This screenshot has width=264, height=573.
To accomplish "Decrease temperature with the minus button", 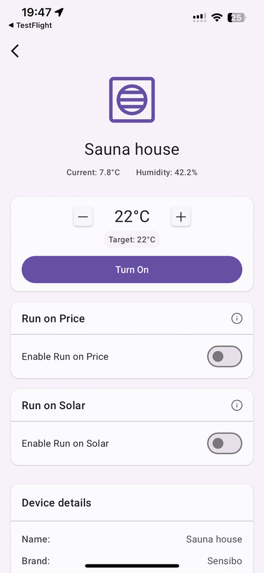I will pyautogui.click(x=83, y=217).
